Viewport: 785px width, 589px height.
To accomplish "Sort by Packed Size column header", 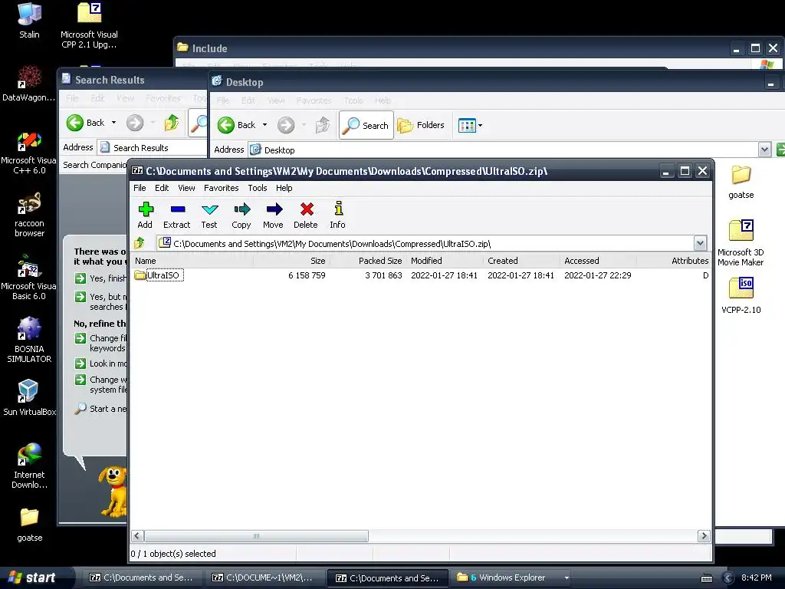I will (368, 261).
